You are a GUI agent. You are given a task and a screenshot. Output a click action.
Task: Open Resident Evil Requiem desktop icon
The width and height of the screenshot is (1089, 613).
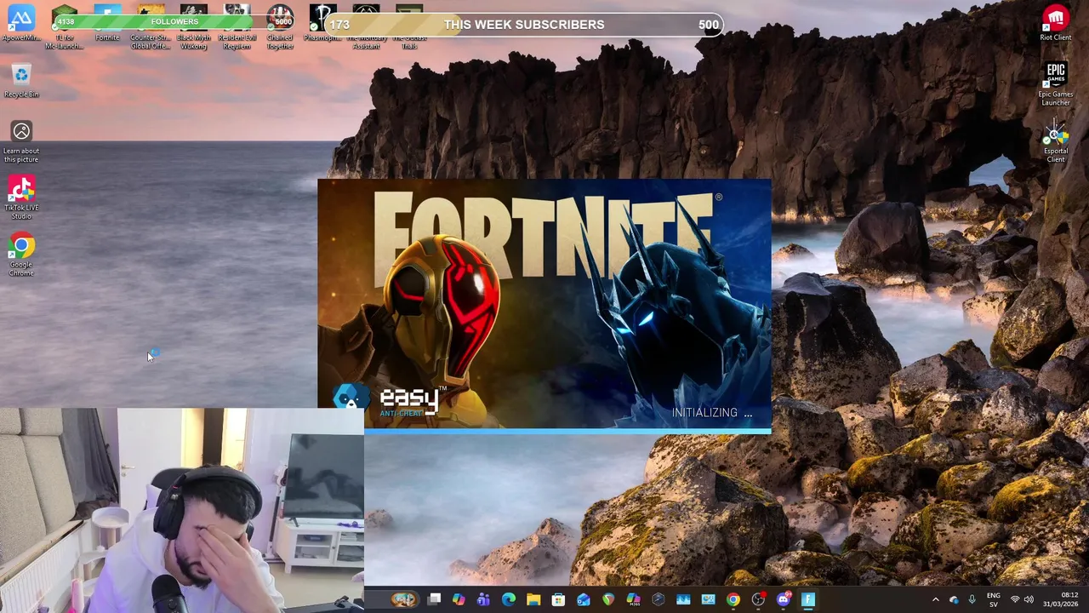[x=237, y=27]
